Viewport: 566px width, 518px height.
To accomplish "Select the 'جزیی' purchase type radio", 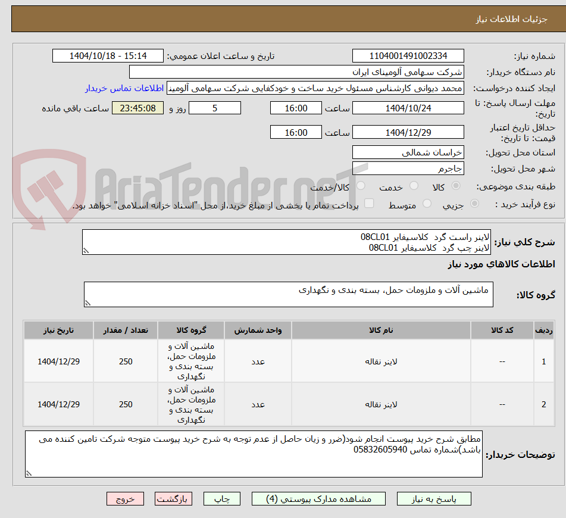I will point(475,204).
